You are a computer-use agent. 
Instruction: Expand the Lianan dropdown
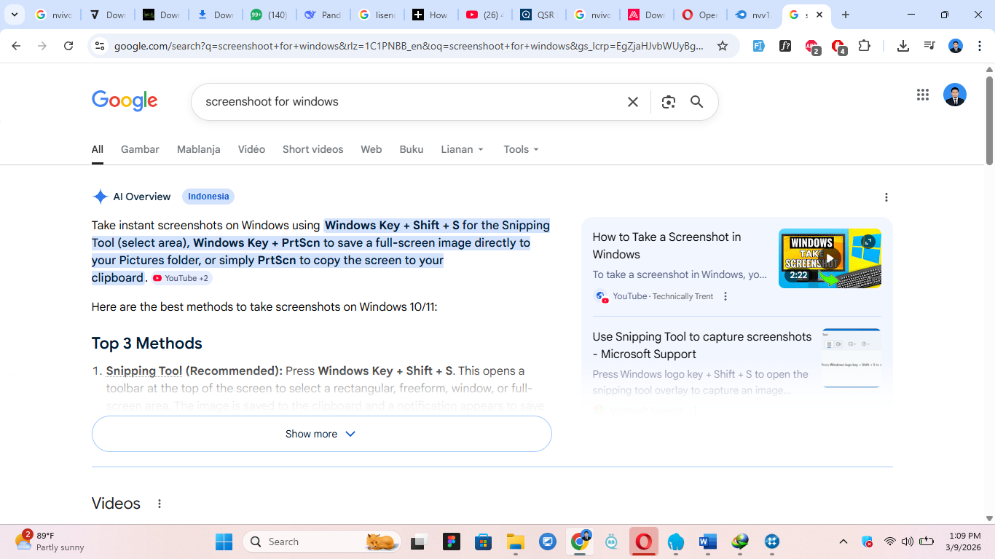click(x=463, y=149)
